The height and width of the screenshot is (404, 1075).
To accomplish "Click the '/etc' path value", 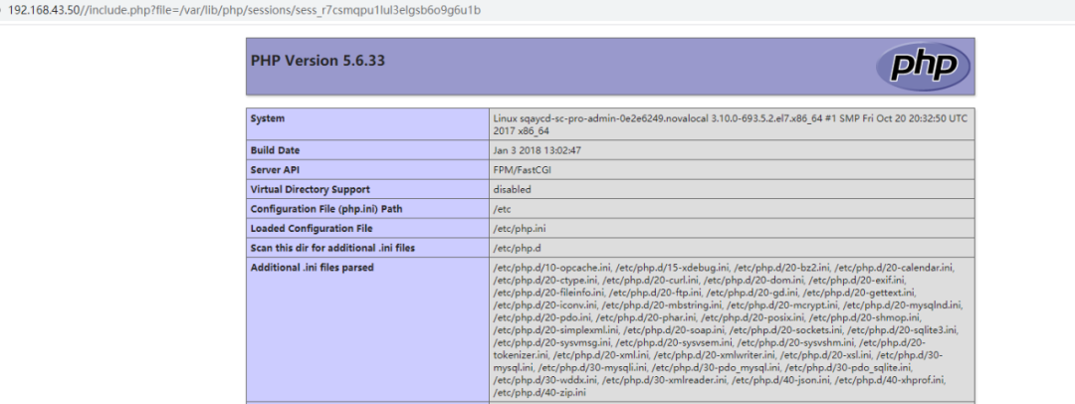I will (x=502, y=209).
